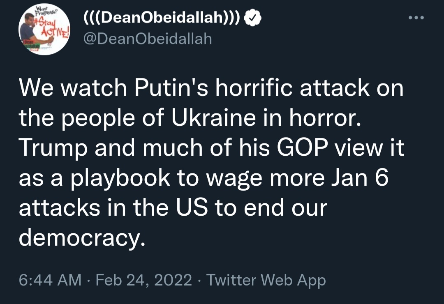
Task: Open the Twitter Web App source link
Action: [266, 280]
